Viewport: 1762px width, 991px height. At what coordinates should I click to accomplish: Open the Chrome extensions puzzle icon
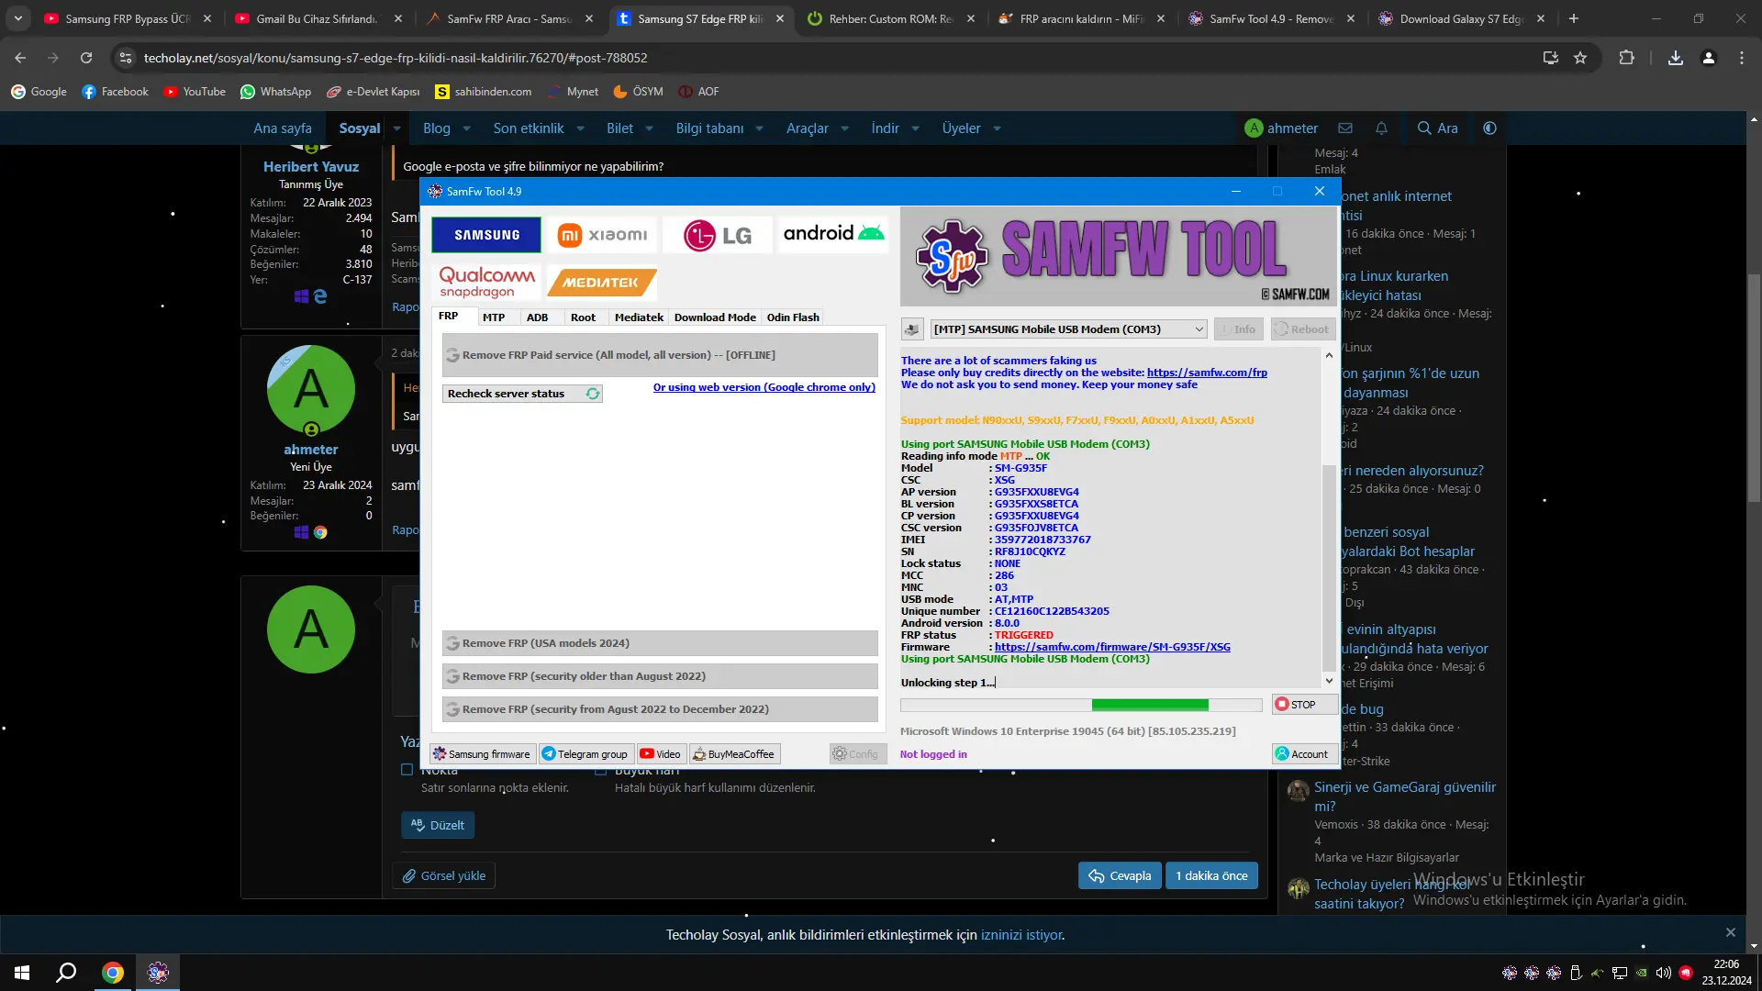1626,58
